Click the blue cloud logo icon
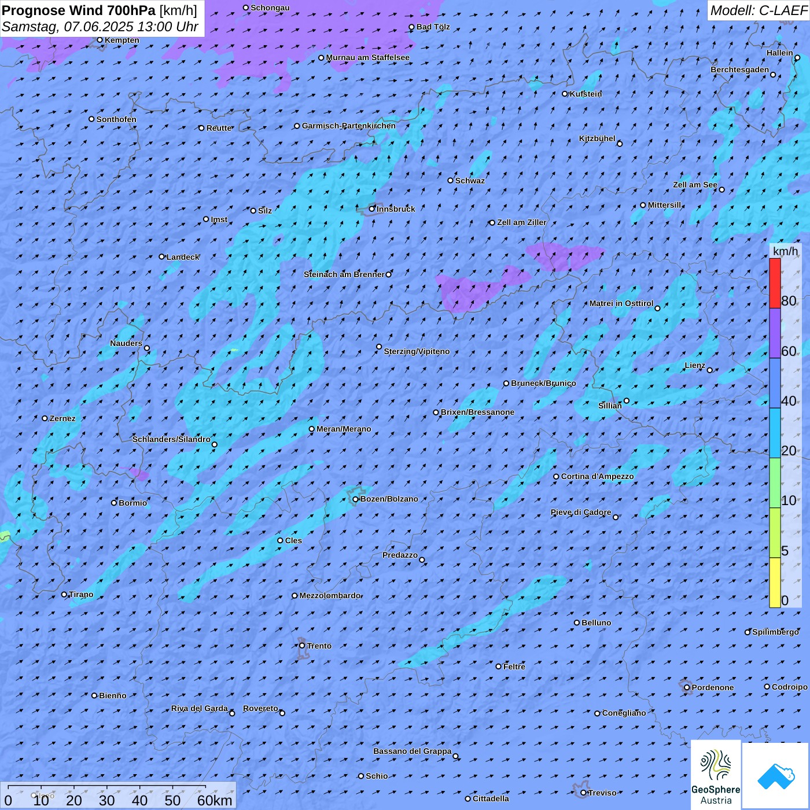Image resolution: width=810 pixels, height=810 pixels. coord(776,776)
